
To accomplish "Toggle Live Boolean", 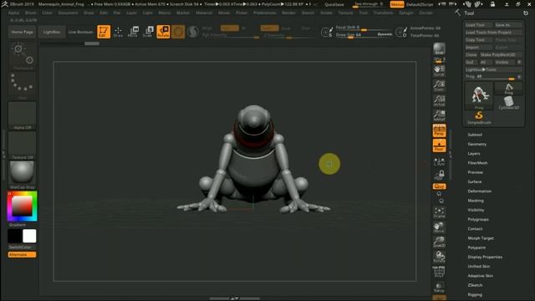I will pos(80,32).
